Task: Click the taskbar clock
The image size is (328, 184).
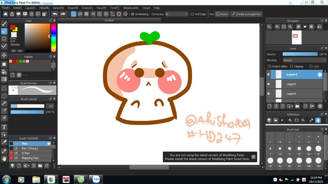Action: point(316,180)
